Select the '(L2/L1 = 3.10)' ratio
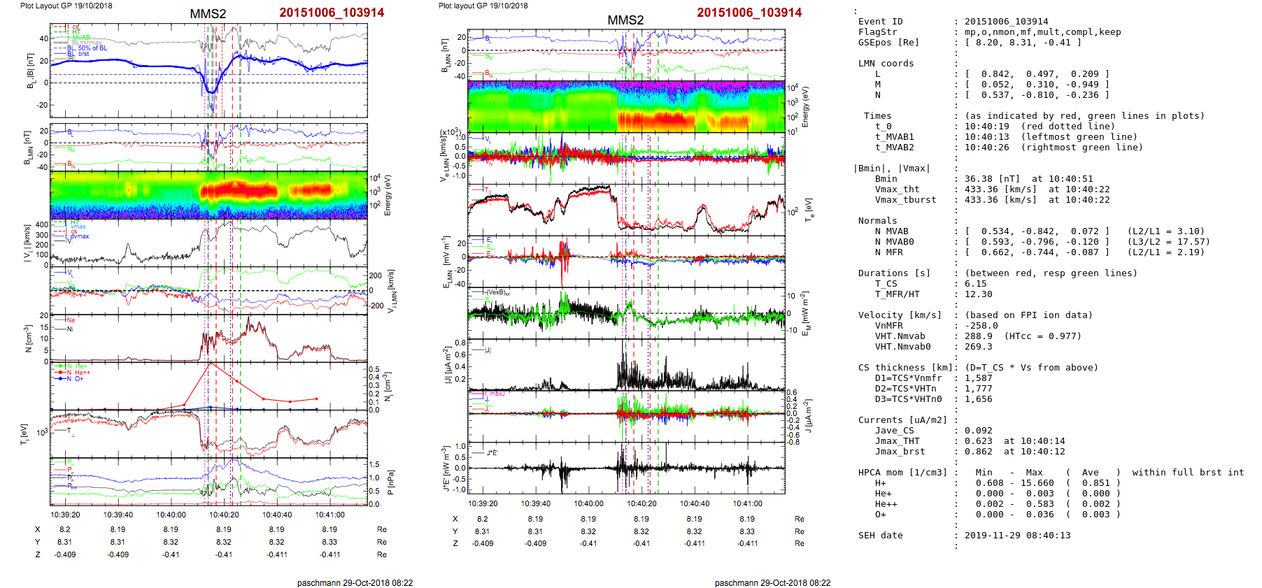 point(1165,231)
